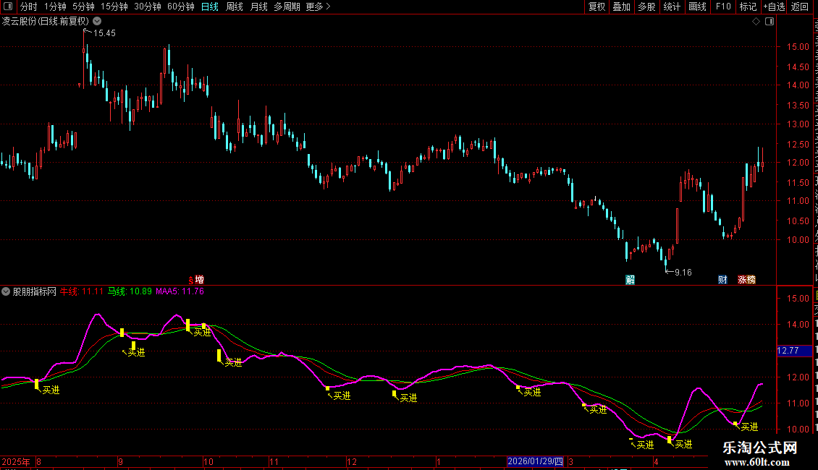Select the 30分钟 period tab

(148, 7)
